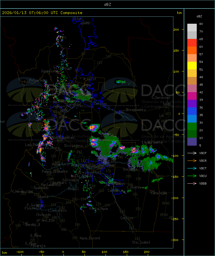Click the dark green 10-20 dBZ swatch

(x=192, y=134)
